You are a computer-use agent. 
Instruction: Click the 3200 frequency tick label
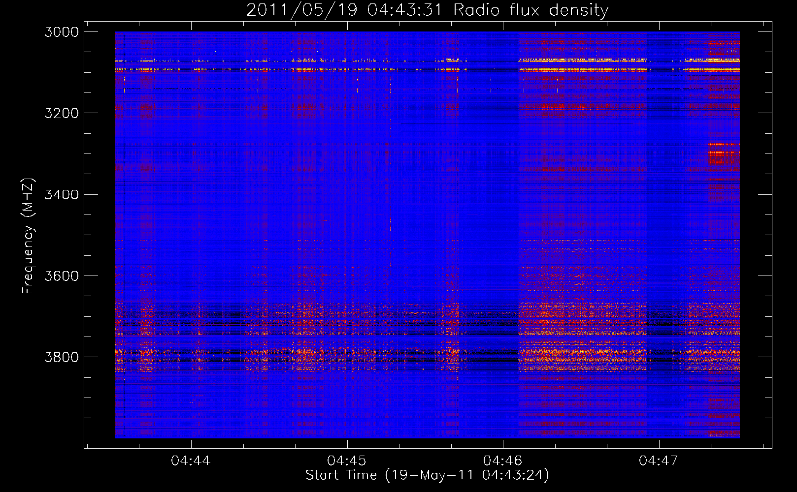coord(62,113)
